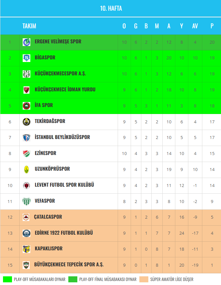Click the İfa Spor round badge
Image resolution: width=221 pixels, height=285 pixels.
click(x=26, y=106)
